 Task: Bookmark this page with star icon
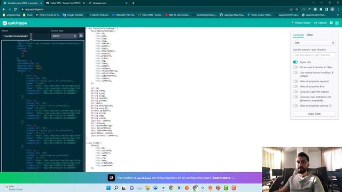(297, 10)
